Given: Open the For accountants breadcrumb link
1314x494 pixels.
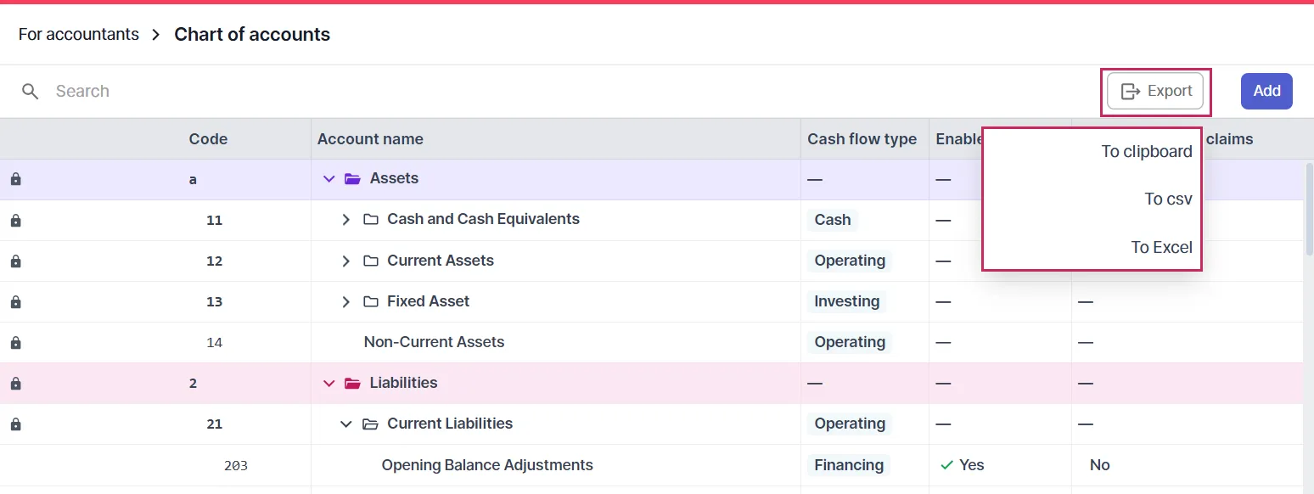Looking at the screenshot, I should [x=78, y=34].
